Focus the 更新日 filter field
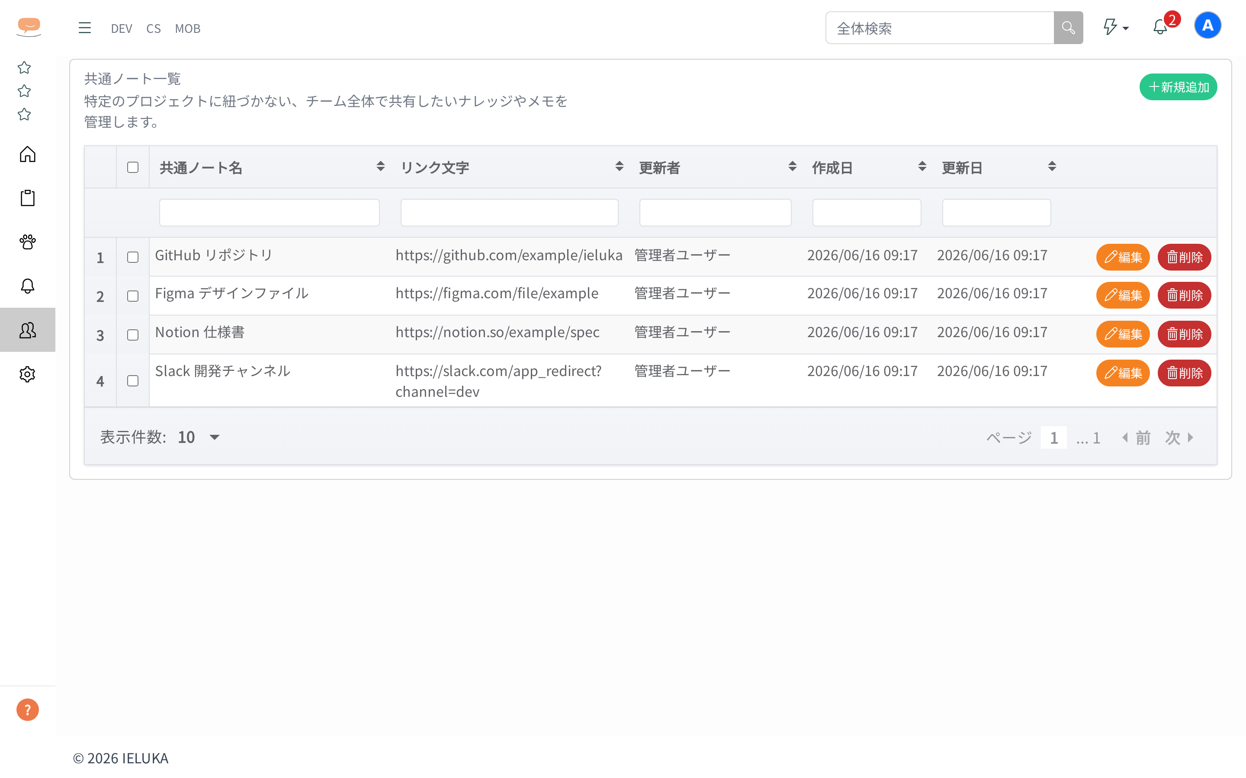The height and width of the screenshot is (778, 1246). tap(996, 213)
